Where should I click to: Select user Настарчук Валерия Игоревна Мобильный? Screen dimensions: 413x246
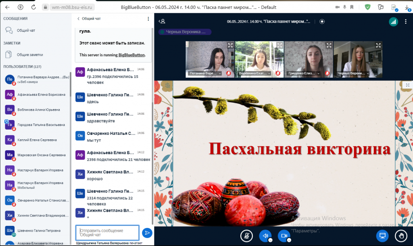(x=37, y=185)
